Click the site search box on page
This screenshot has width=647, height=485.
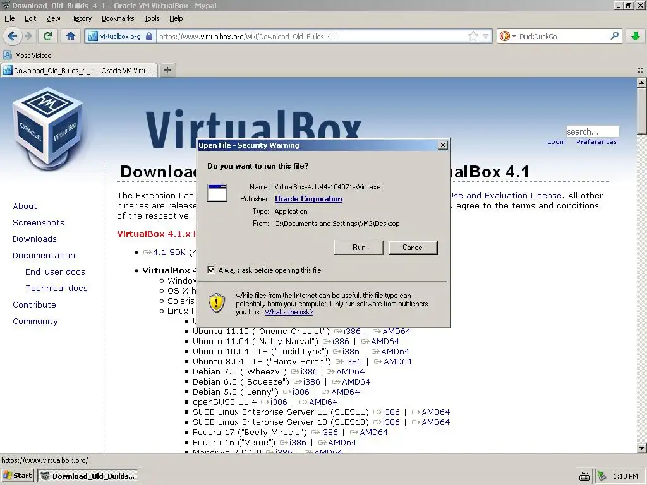pyautogui.click(x=593, y=131)
